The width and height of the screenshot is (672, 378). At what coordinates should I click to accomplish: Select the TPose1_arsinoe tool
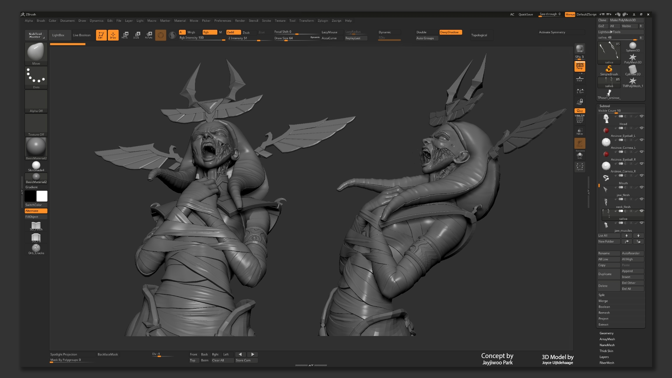(x=609, y=94)
